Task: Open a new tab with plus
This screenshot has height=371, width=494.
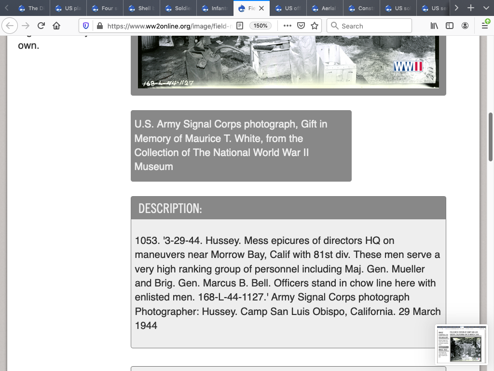Action: point(471,8)
